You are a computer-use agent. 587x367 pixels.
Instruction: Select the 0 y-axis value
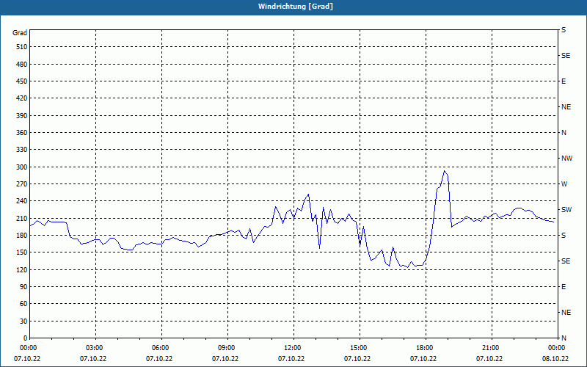25,338
